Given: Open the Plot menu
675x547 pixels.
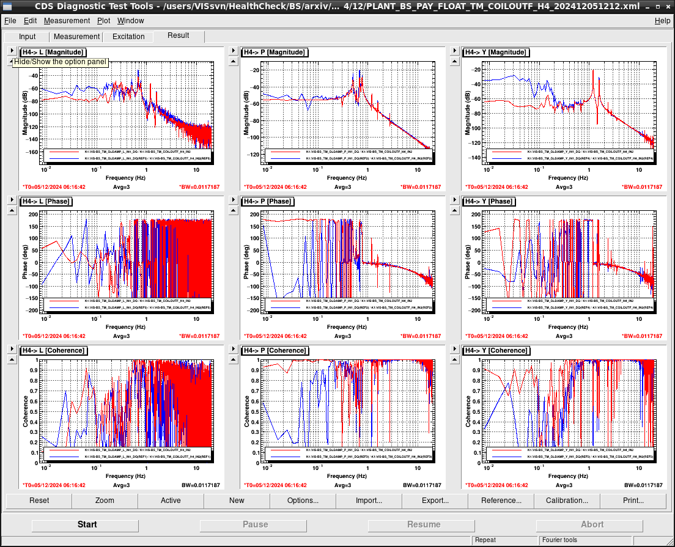Looking at the screenshot, I should coord(103,21).
